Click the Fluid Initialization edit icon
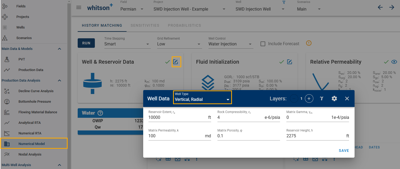The height and width of the screenshot is (169, 400). click(290, 62)
